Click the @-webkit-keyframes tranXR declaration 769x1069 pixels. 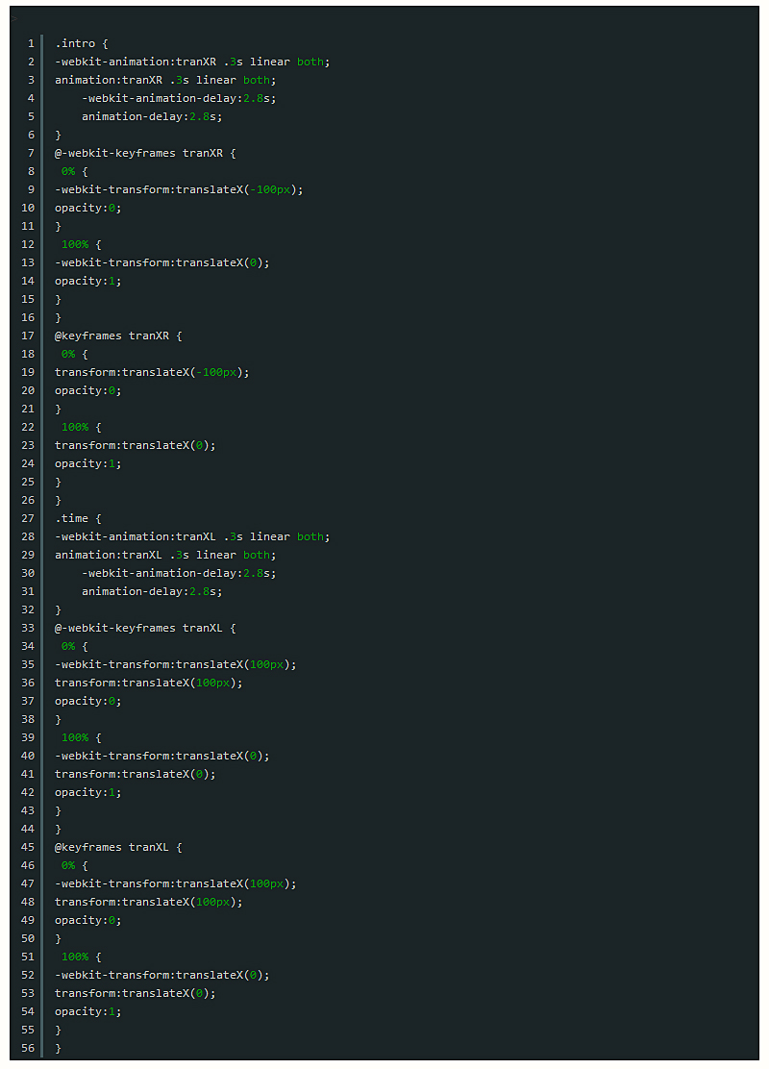[x=145, y=153]
